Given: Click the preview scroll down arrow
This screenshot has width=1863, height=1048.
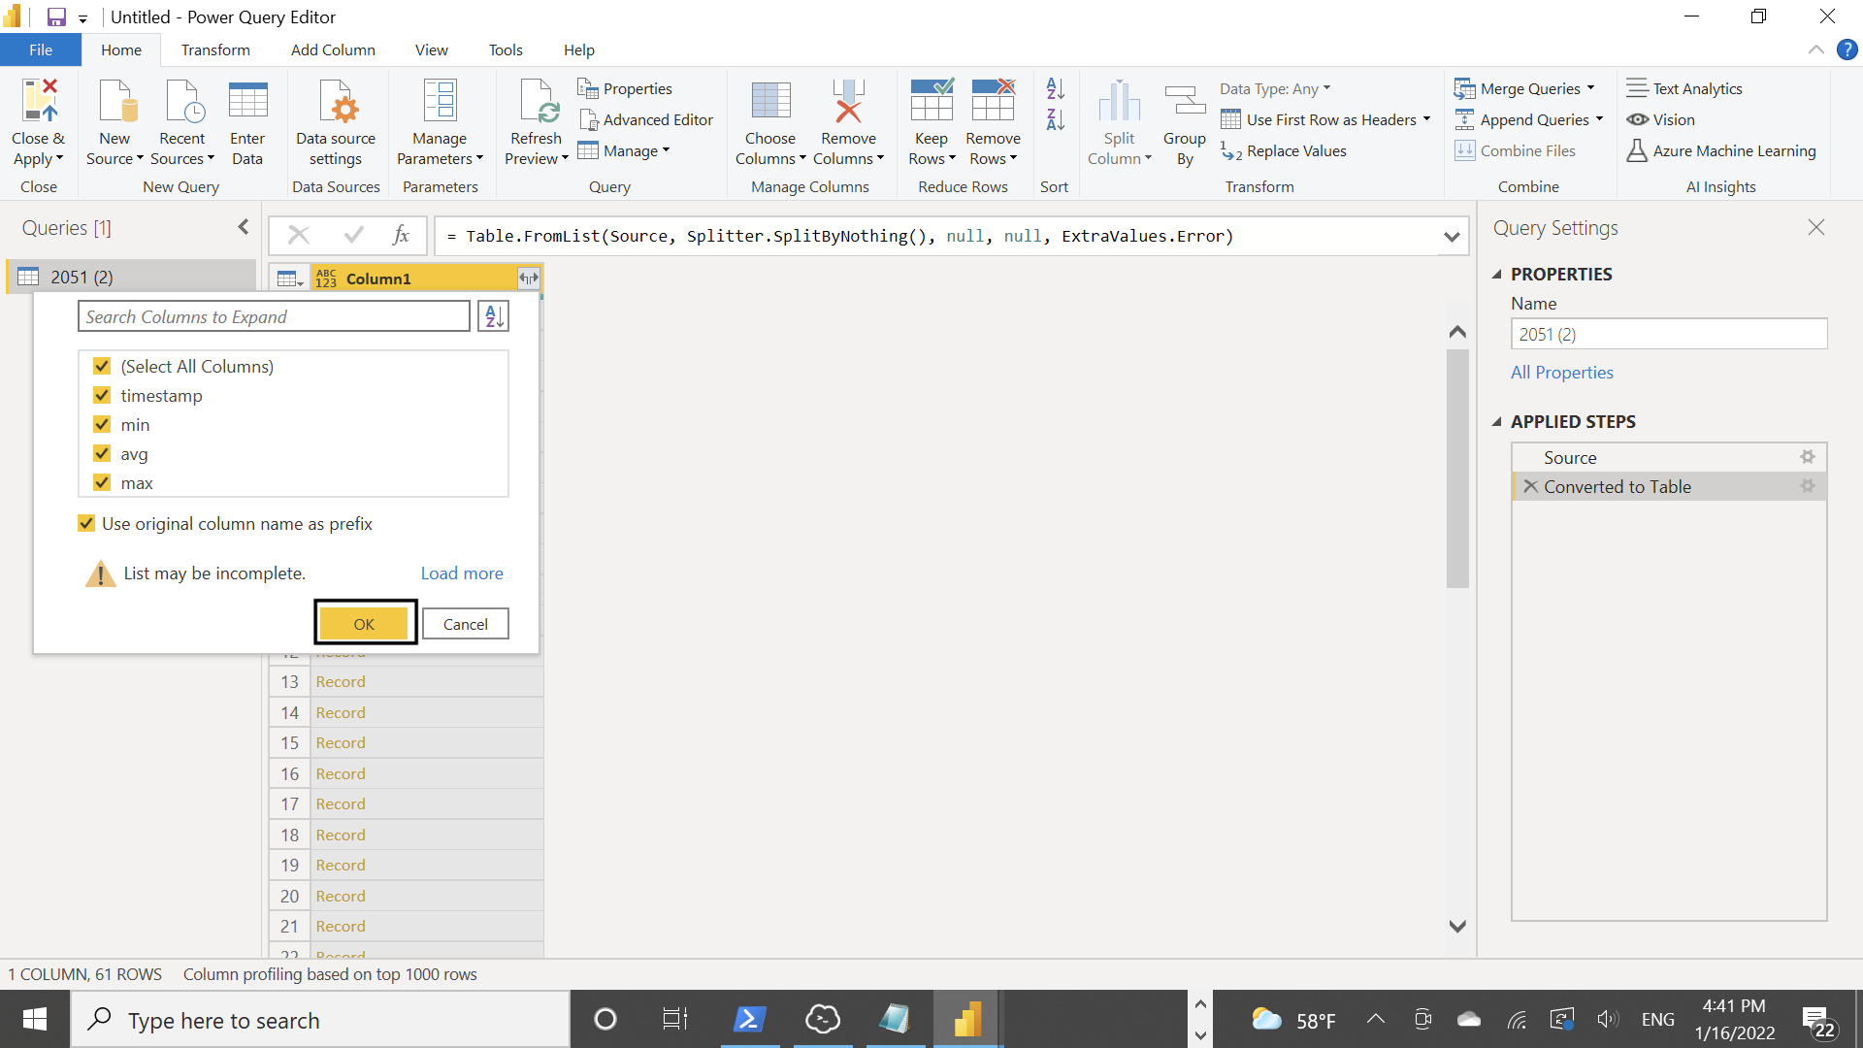Looking at the screenshot, I should tap(1457, 926).
